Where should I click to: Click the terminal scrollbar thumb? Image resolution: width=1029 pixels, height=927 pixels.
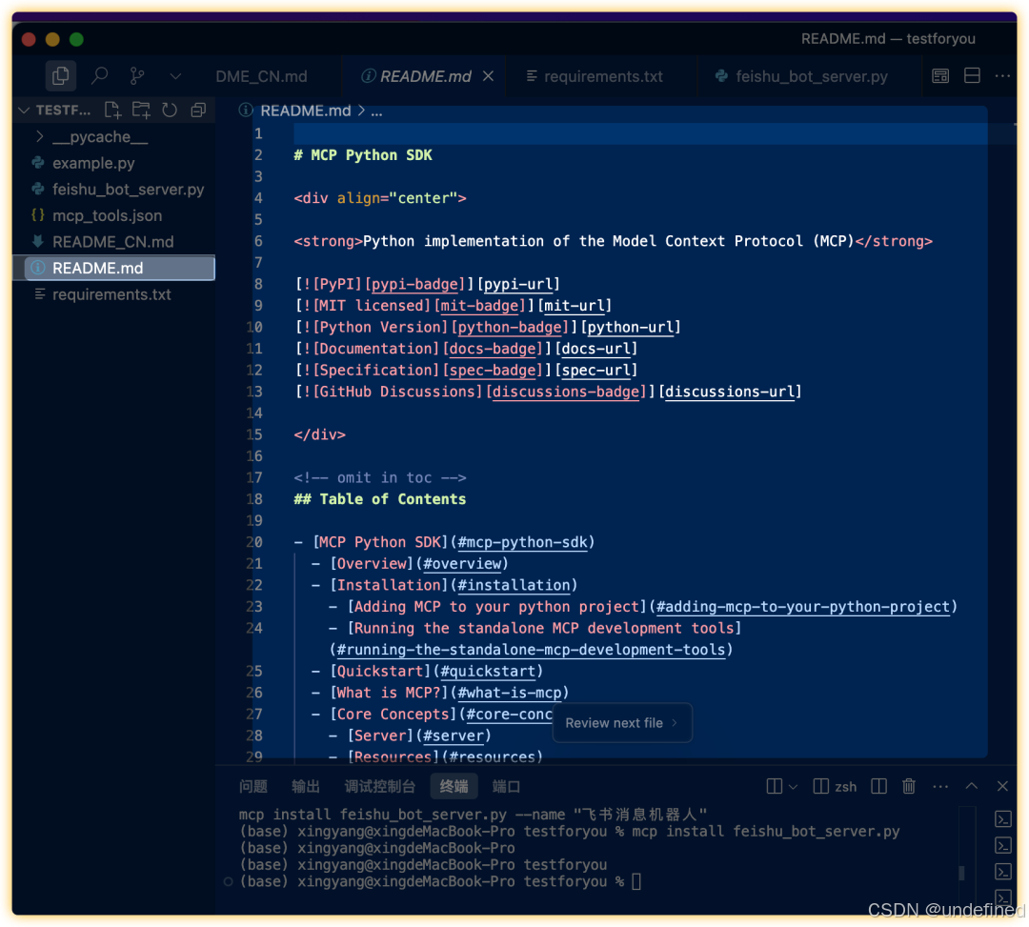961,872
